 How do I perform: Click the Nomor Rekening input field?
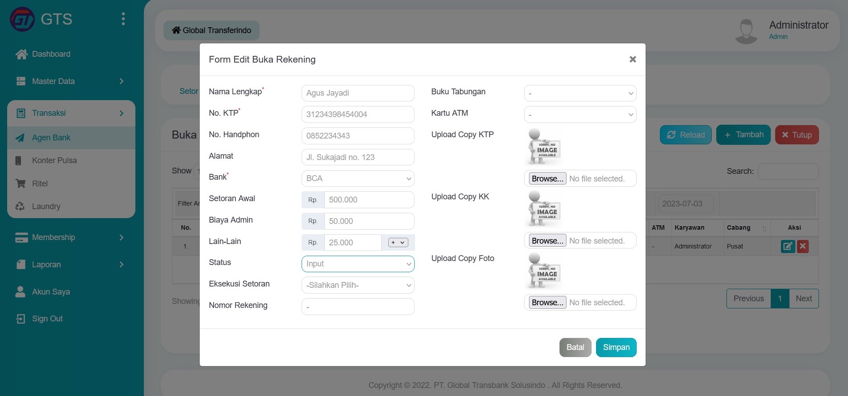click(x=358, y=307)
